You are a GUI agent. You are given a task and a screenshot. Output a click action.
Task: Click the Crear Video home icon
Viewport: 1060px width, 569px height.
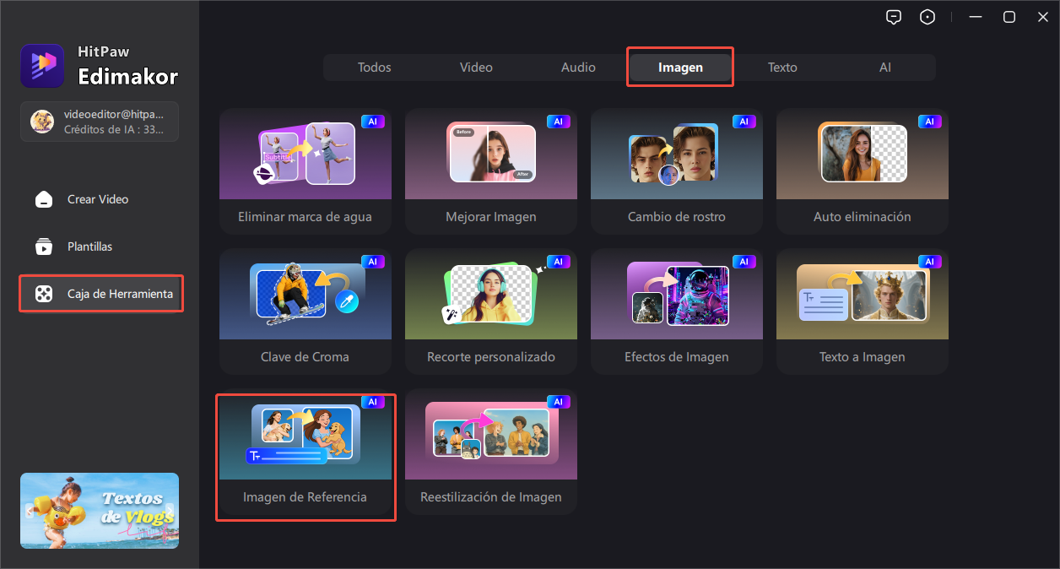[x=43, y=199]
